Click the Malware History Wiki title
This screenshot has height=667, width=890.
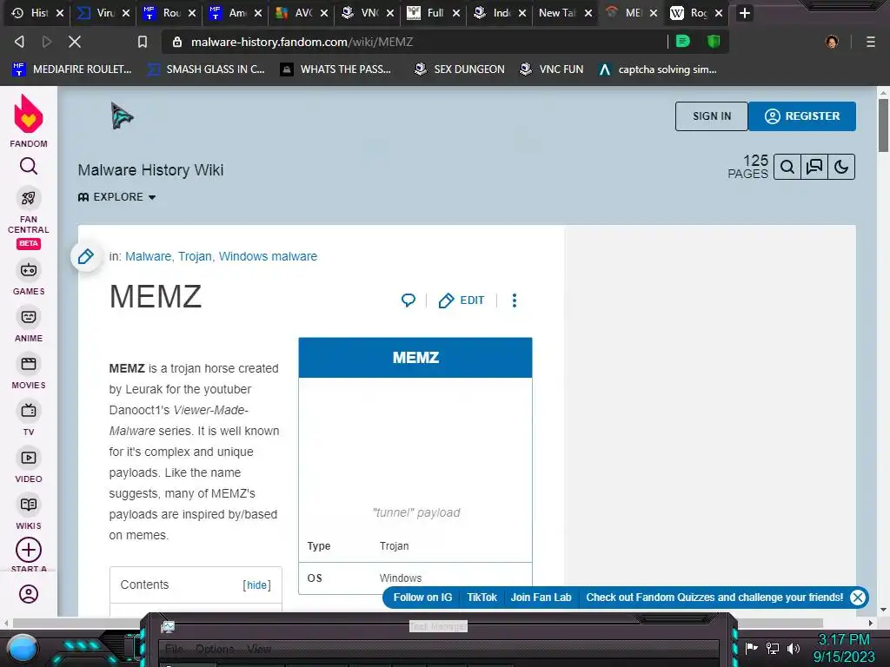[150, 170]
